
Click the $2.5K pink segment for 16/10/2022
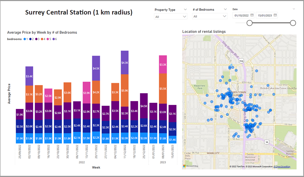coord(48,96)
